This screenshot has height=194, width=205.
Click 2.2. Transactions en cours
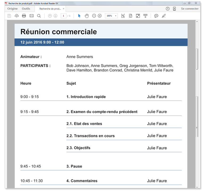pyautogui.click(x=91, y=136)
